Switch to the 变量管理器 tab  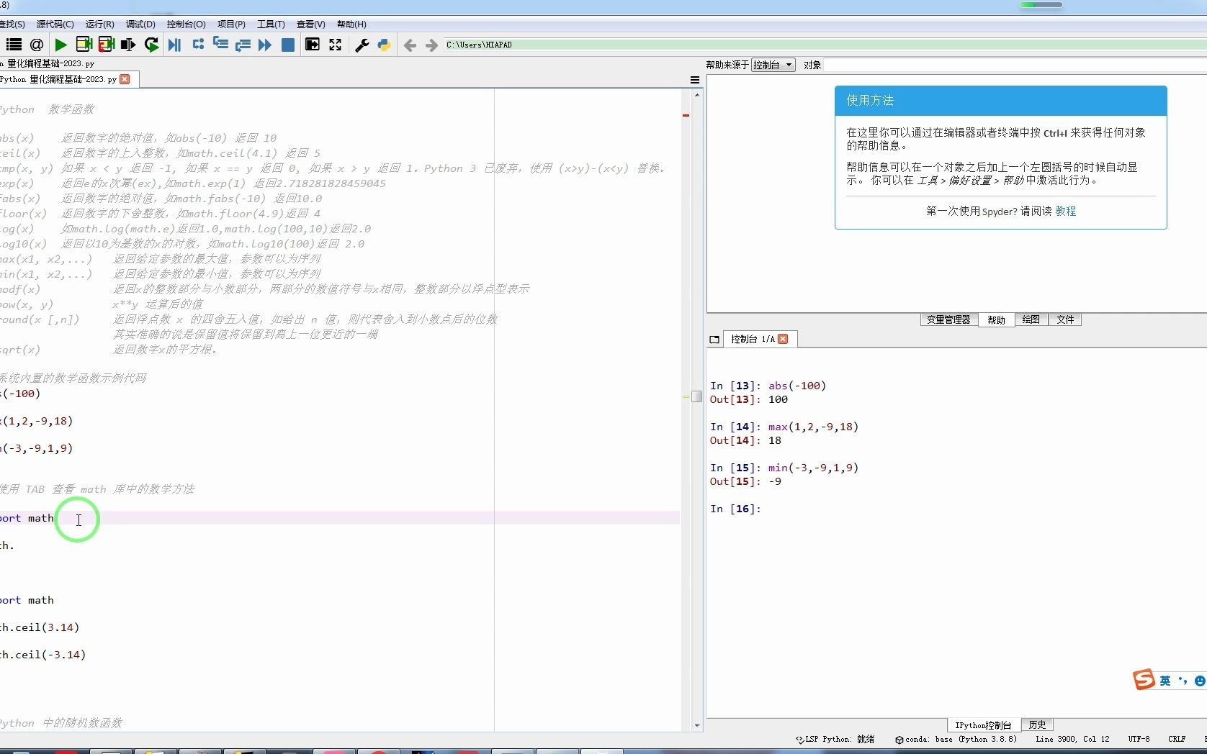tap(948, 320)
